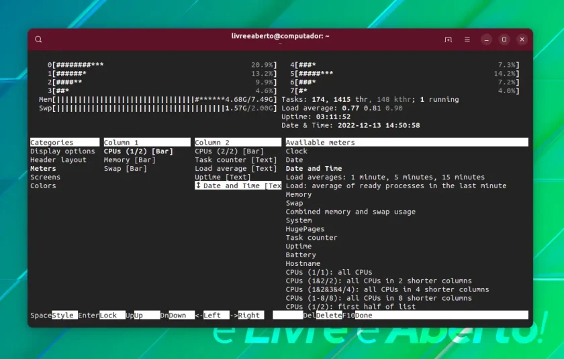
Task: Select Screens category
Action: (46, 177)
